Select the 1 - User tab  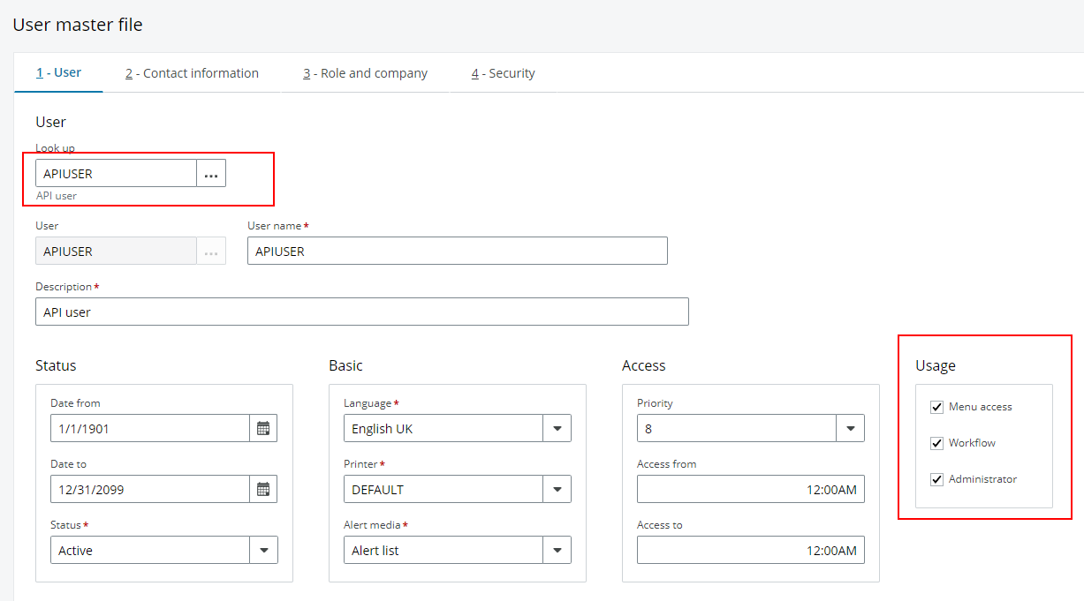58,73
